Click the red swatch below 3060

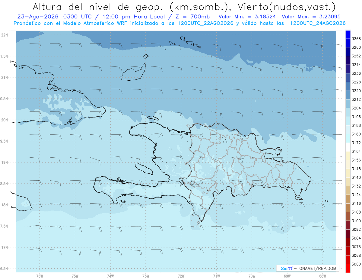[x=348, y=268]
